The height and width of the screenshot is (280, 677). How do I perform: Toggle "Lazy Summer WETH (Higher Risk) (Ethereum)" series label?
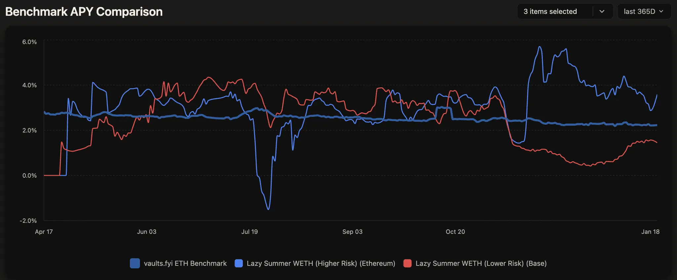[x=321, y=263]
